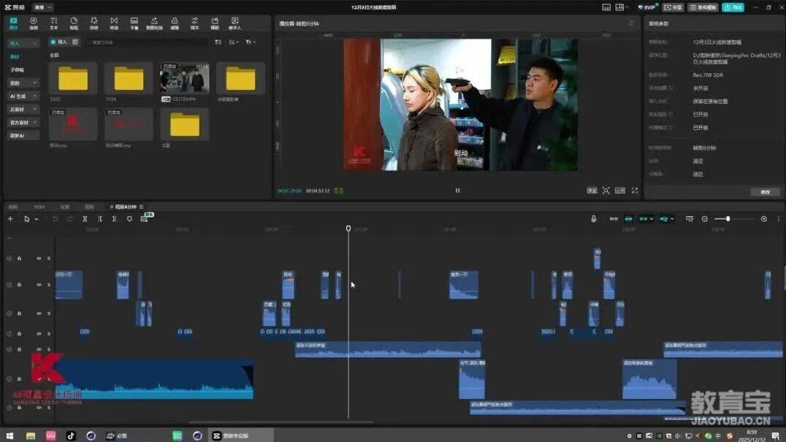Open the Transitions (转场) panel icon
786x442 pixels.
(x=114, y=23)
